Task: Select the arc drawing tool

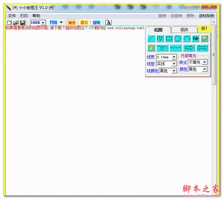Action: [x=186, y=39]
